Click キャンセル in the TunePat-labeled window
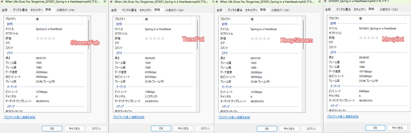This screenshot has width=411, height=133. (x=183, y=129)
